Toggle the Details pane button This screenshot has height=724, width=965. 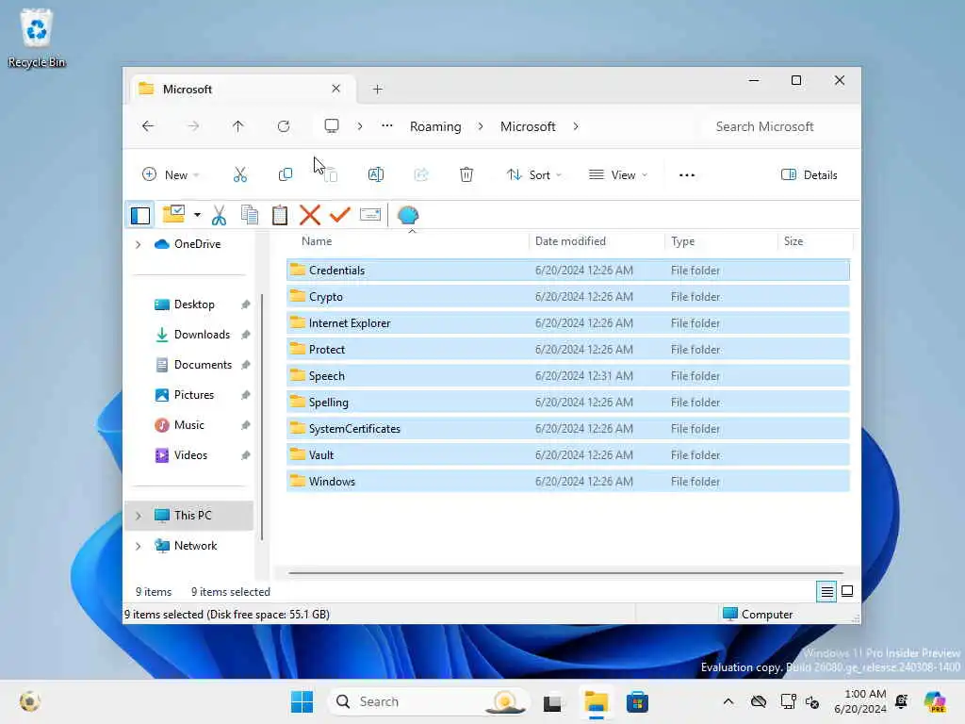[809, 174]
